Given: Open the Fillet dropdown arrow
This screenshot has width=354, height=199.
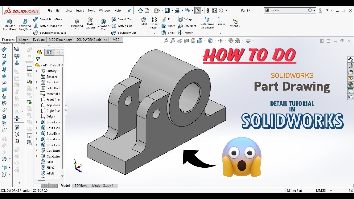Looking at the screenshot, I should point(144,33).
